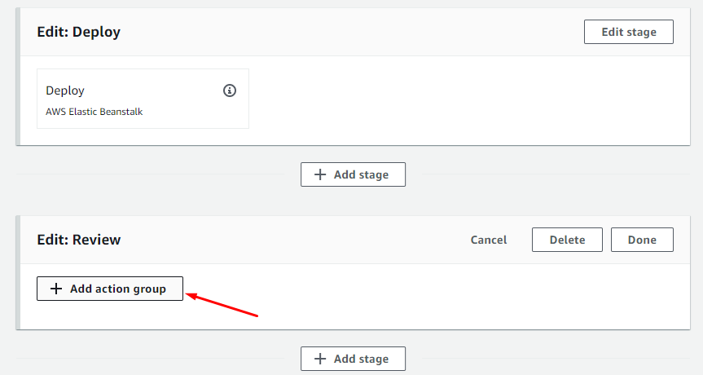703x375 pixels.
Task: Click the 'Edit: Deploy' stage heading
Action: [x=79, y=33]
